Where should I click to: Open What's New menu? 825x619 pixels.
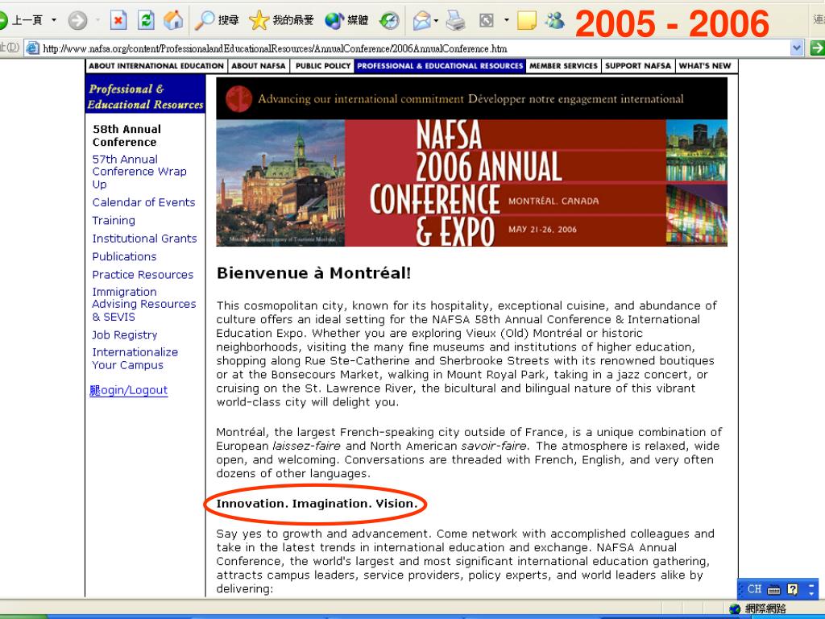704,66
